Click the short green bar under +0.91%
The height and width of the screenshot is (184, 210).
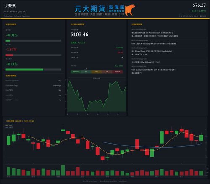(x=8, y=41)
